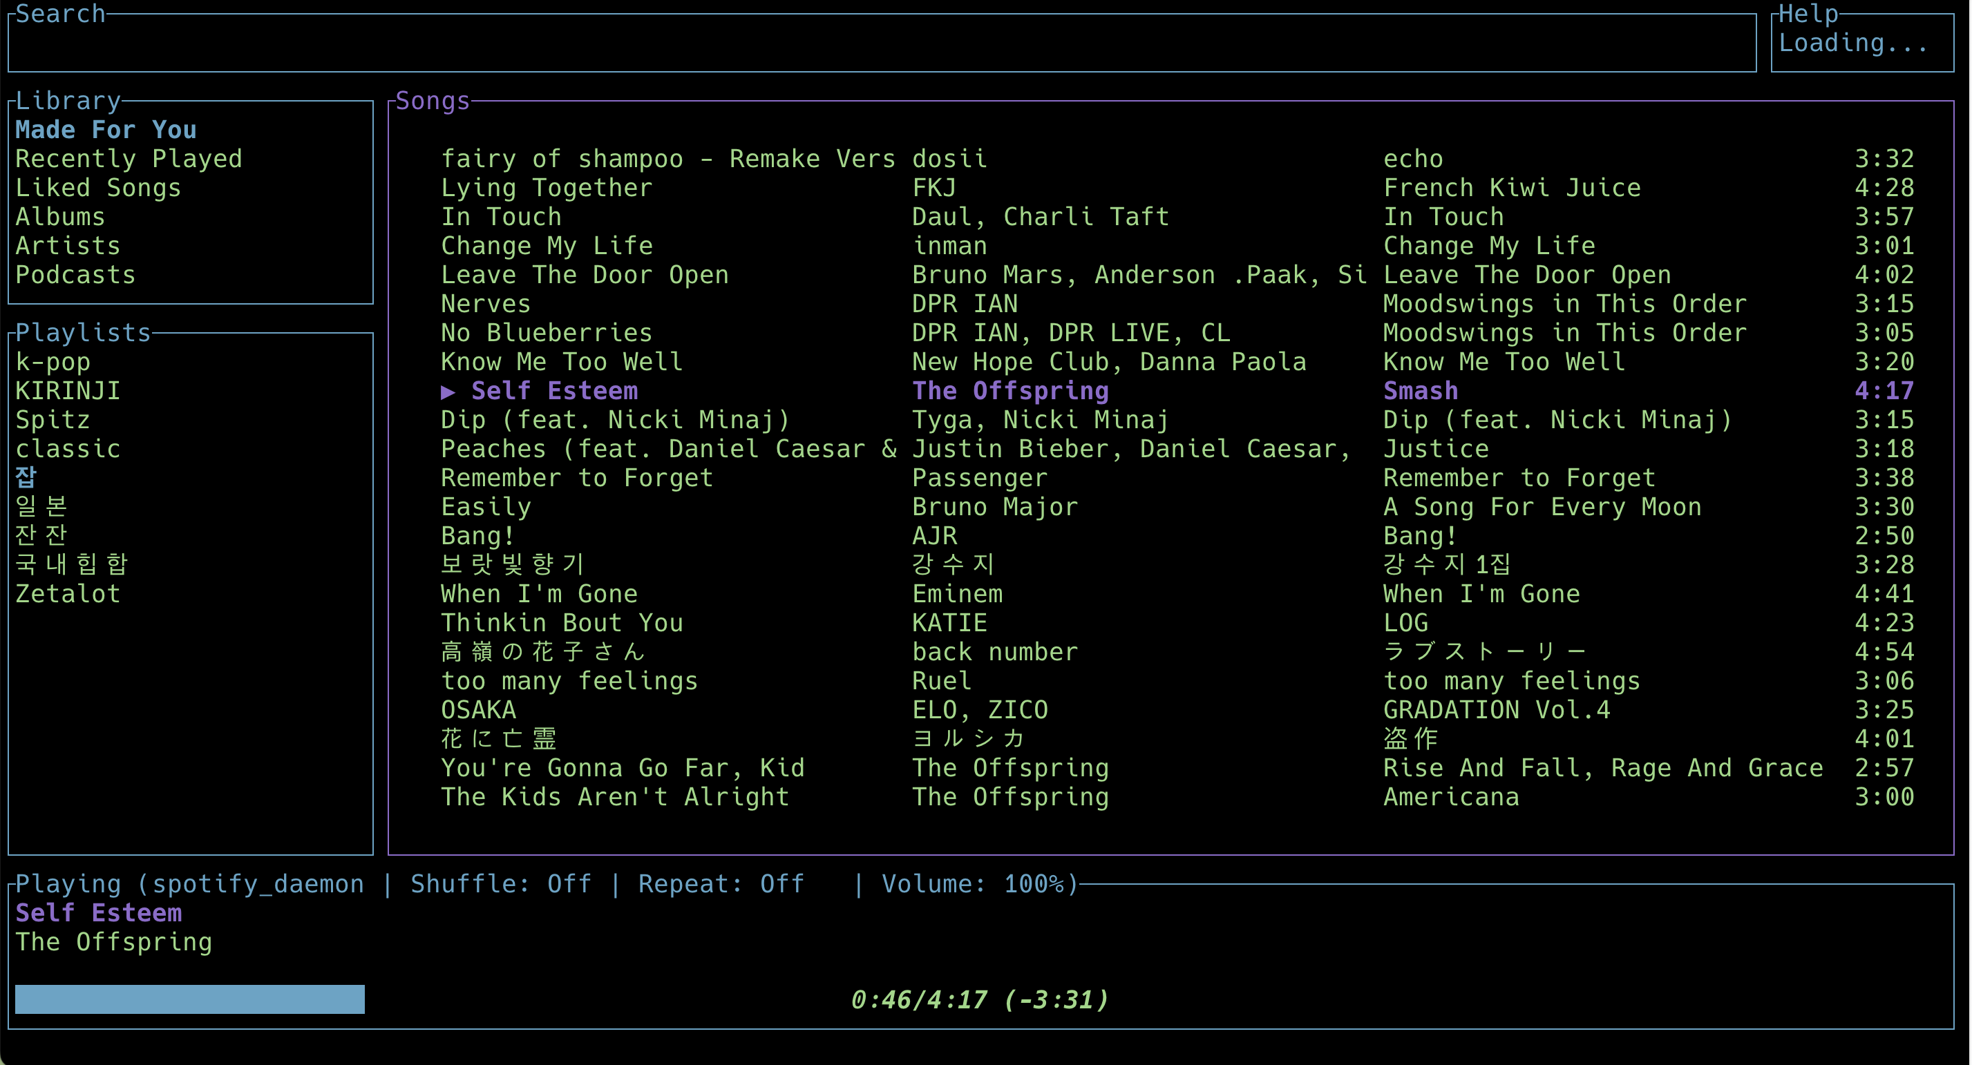This screenshot has height=1065, width=1972.
Task: Click inside the Search input box
Action: (x=880, y=44)
